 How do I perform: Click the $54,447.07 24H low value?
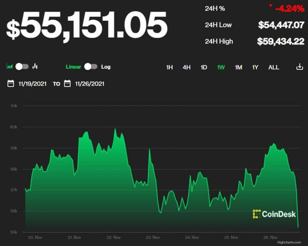pyautogui.click(x=281, y=25)
